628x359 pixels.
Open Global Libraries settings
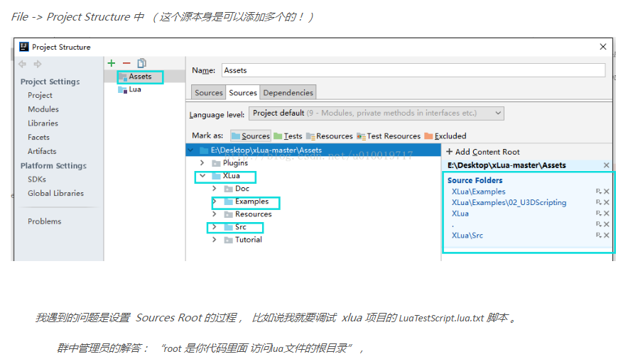[x=55, y=193]
